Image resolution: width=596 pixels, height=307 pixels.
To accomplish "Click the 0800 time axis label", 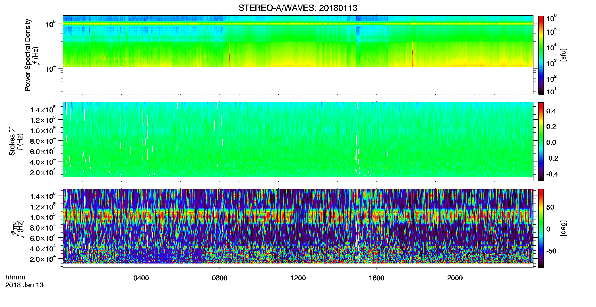I will (x=220, y=278).
